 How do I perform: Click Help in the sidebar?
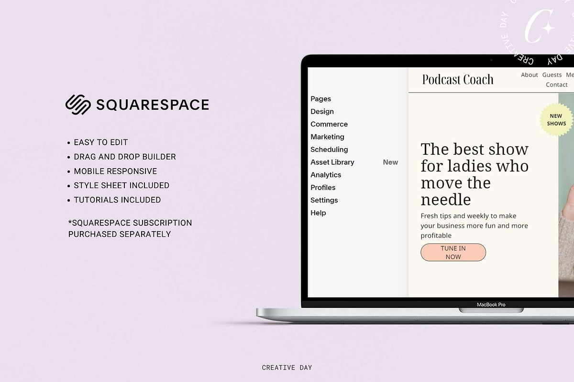tap(318, 213)
